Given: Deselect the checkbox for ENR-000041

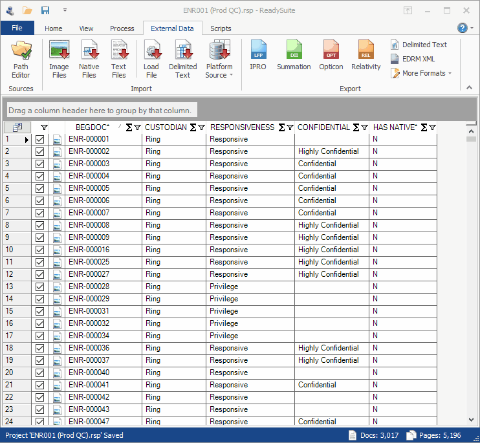Looking at the screenshot, I should 40,385.
